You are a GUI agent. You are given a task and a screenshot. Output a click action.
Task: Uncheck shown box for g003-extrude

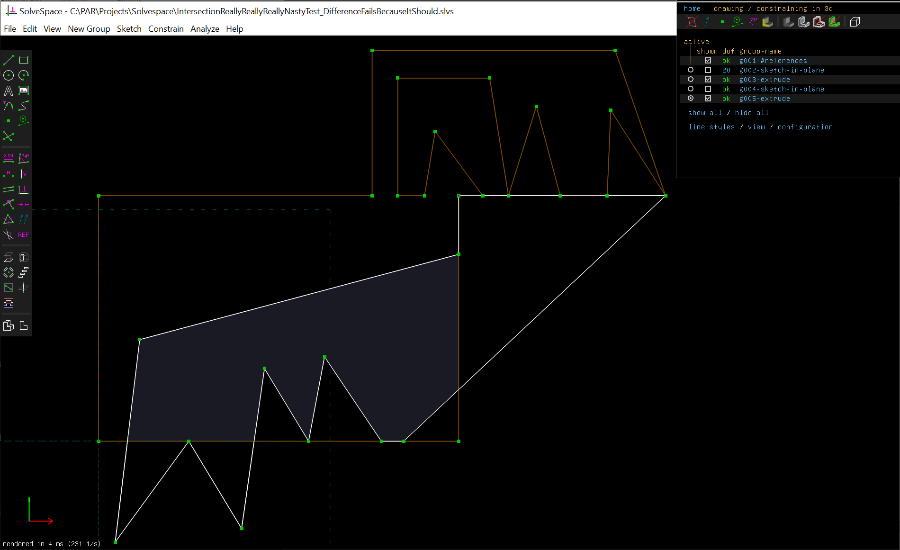[708, 80]
